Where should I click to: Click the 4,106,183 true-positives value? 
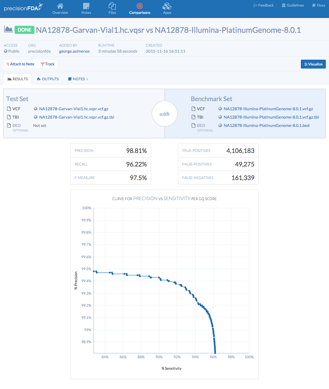240,151
